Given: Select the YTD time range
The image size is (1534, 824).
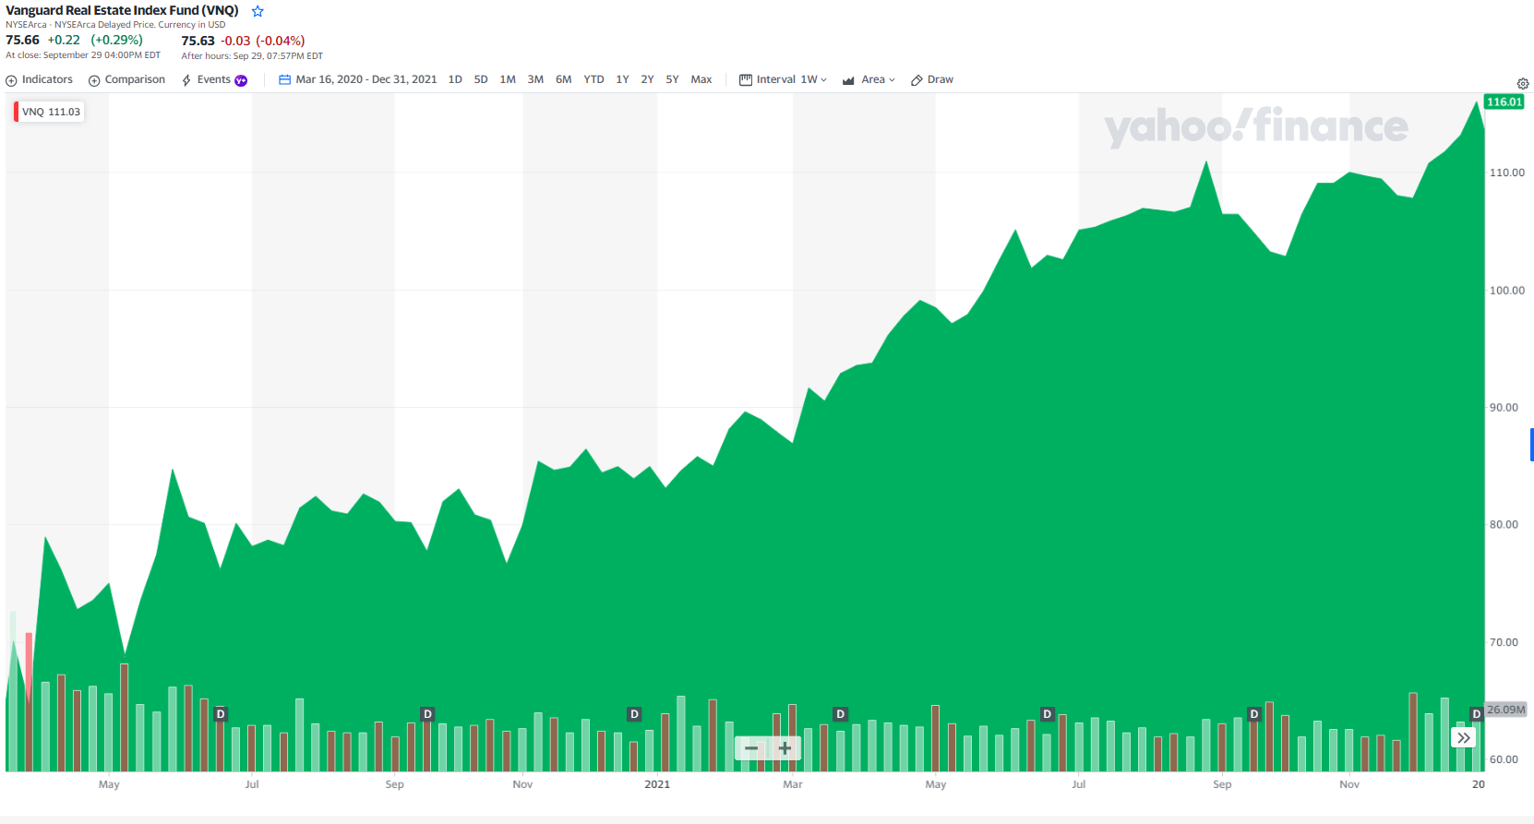Looking at the screenshot, I should tap(593, 80).
